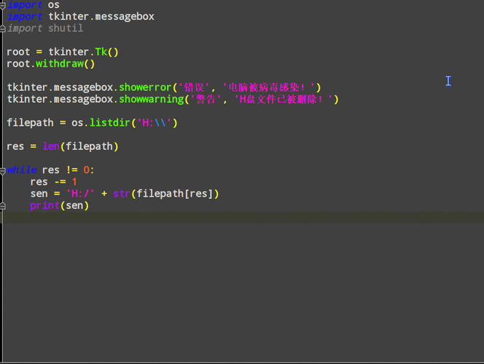Click on the greyed 'shutil' import name
The image size is (484, 364).
(66, 28)
